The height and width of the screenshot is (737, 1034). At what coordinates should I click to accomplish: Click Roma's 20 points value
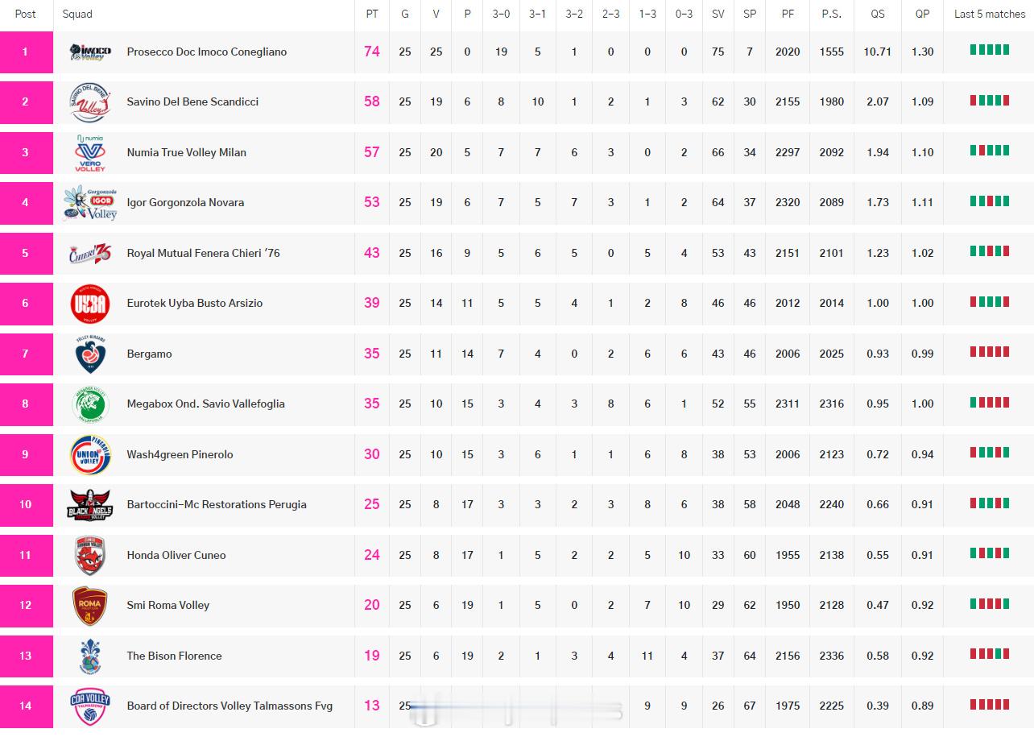pyautogui.click(x=371, y=605)
